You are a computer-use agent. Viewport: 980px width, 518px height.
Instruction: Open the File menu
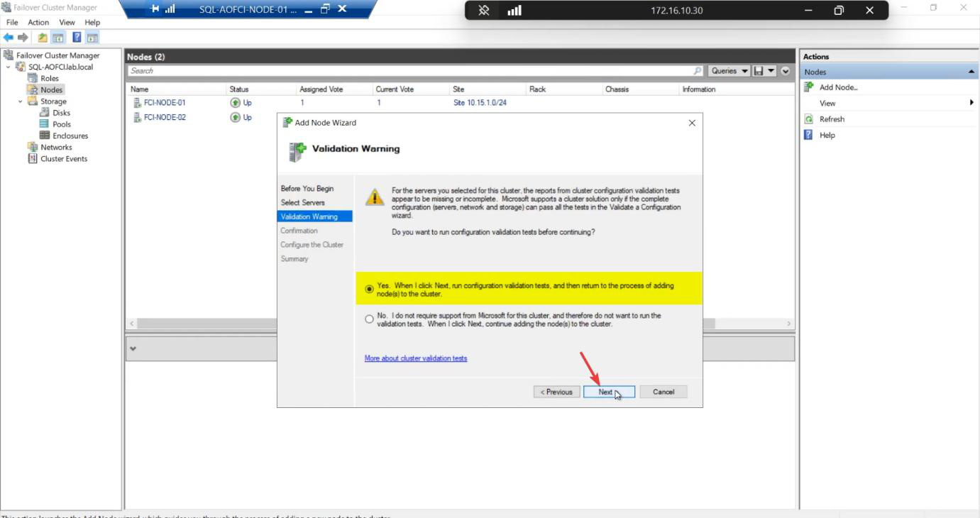[x=12, y=23]
